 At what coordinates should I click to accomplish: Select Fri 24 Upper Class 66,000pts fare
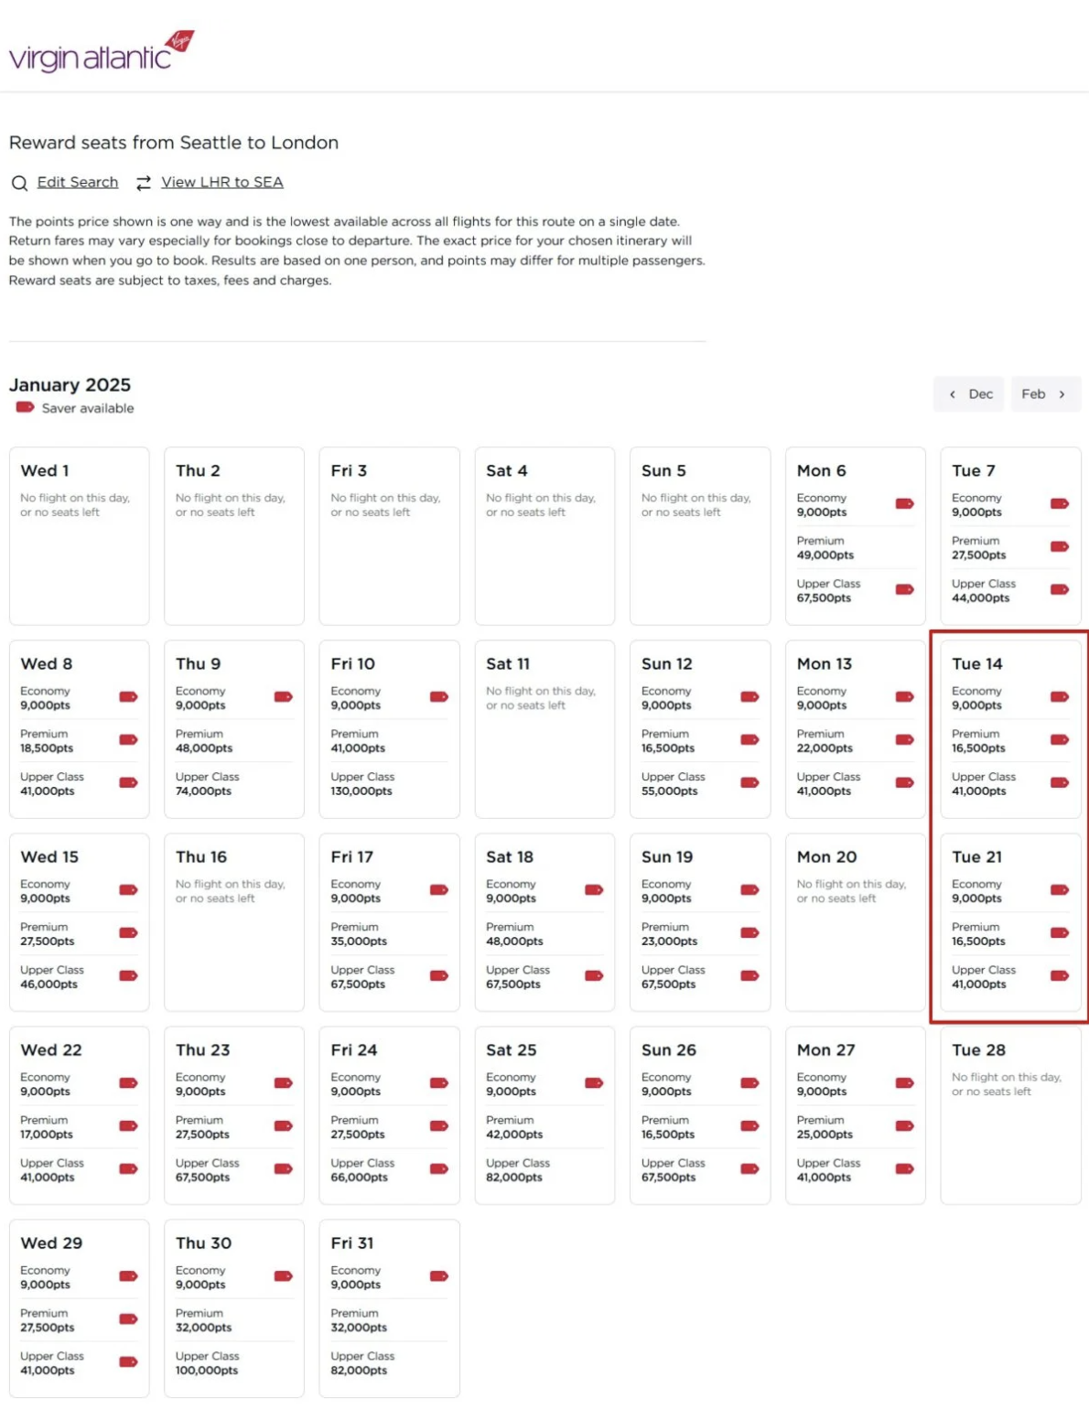point(389,1169)
